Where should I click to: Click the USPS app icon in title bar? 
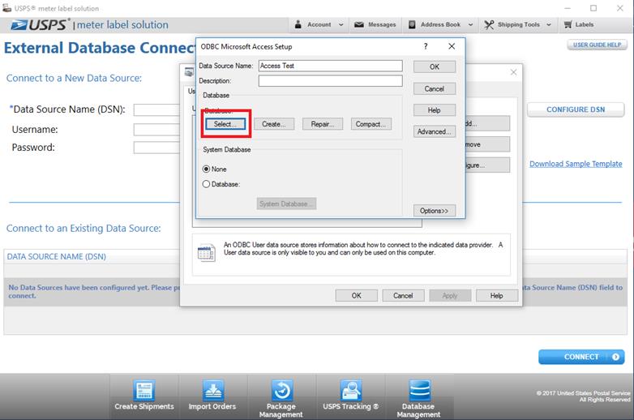point(6,7)
